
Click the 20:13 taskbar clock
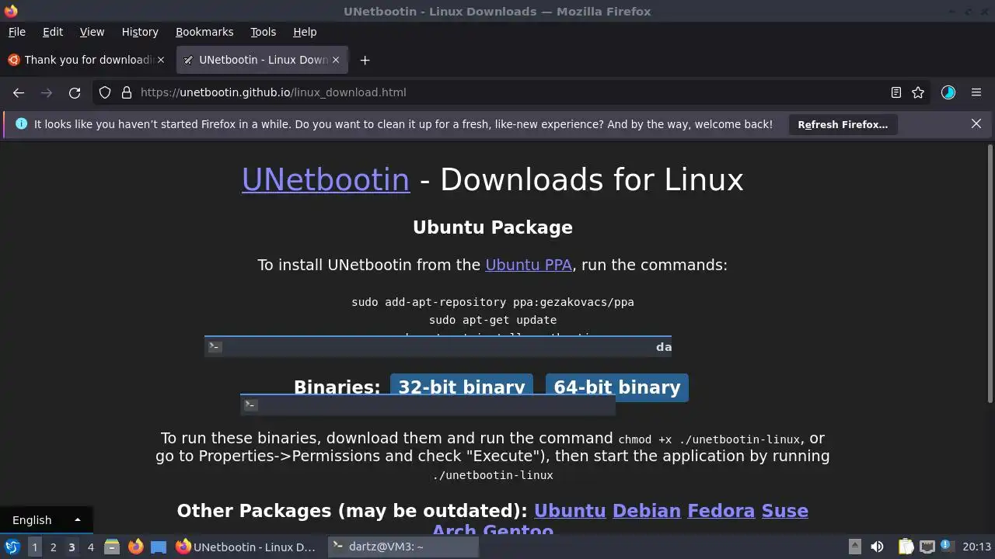click(x=976, y=547)
